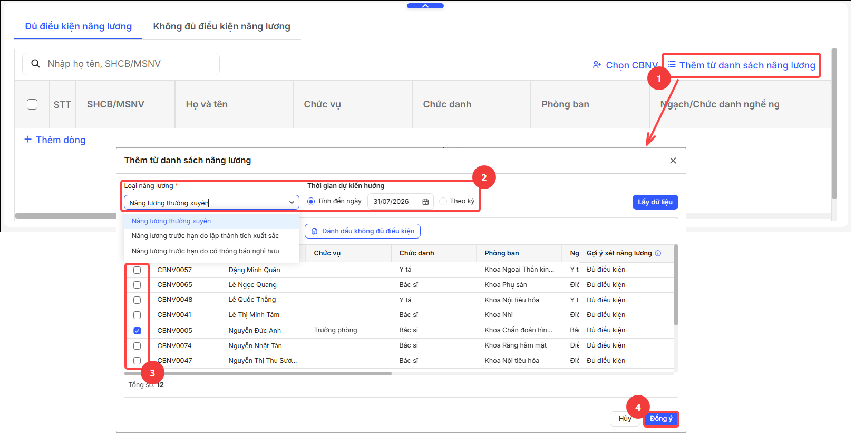Tick checkbox for CBNV0074 Nguyễn Nhật Tân

point(137,346)
